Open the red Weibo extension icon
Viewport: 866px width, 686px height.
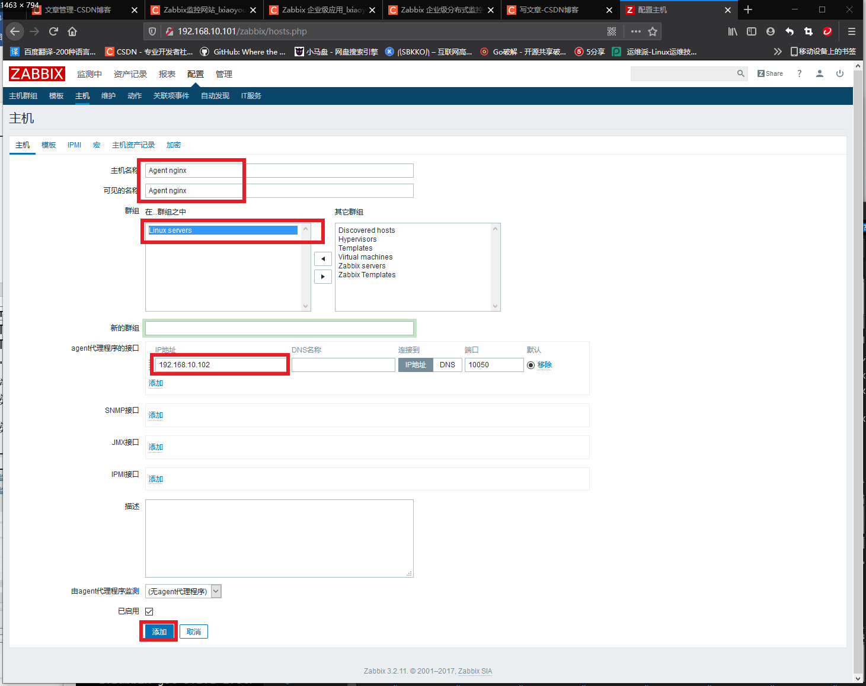pos(827,31)
